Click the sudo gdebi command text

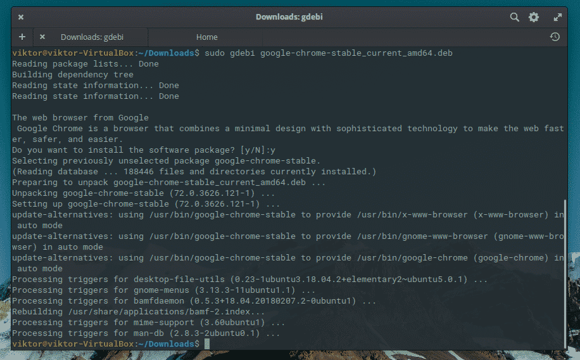[329, 53]
